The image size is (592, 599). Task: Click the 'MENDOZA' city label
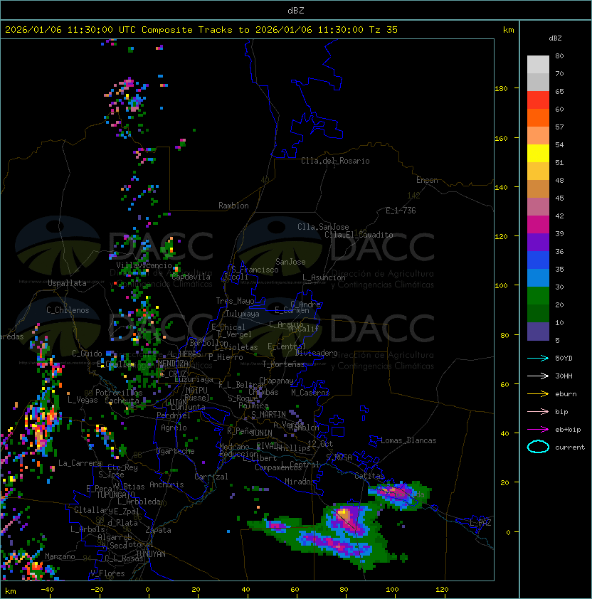[x=173, y=364]
